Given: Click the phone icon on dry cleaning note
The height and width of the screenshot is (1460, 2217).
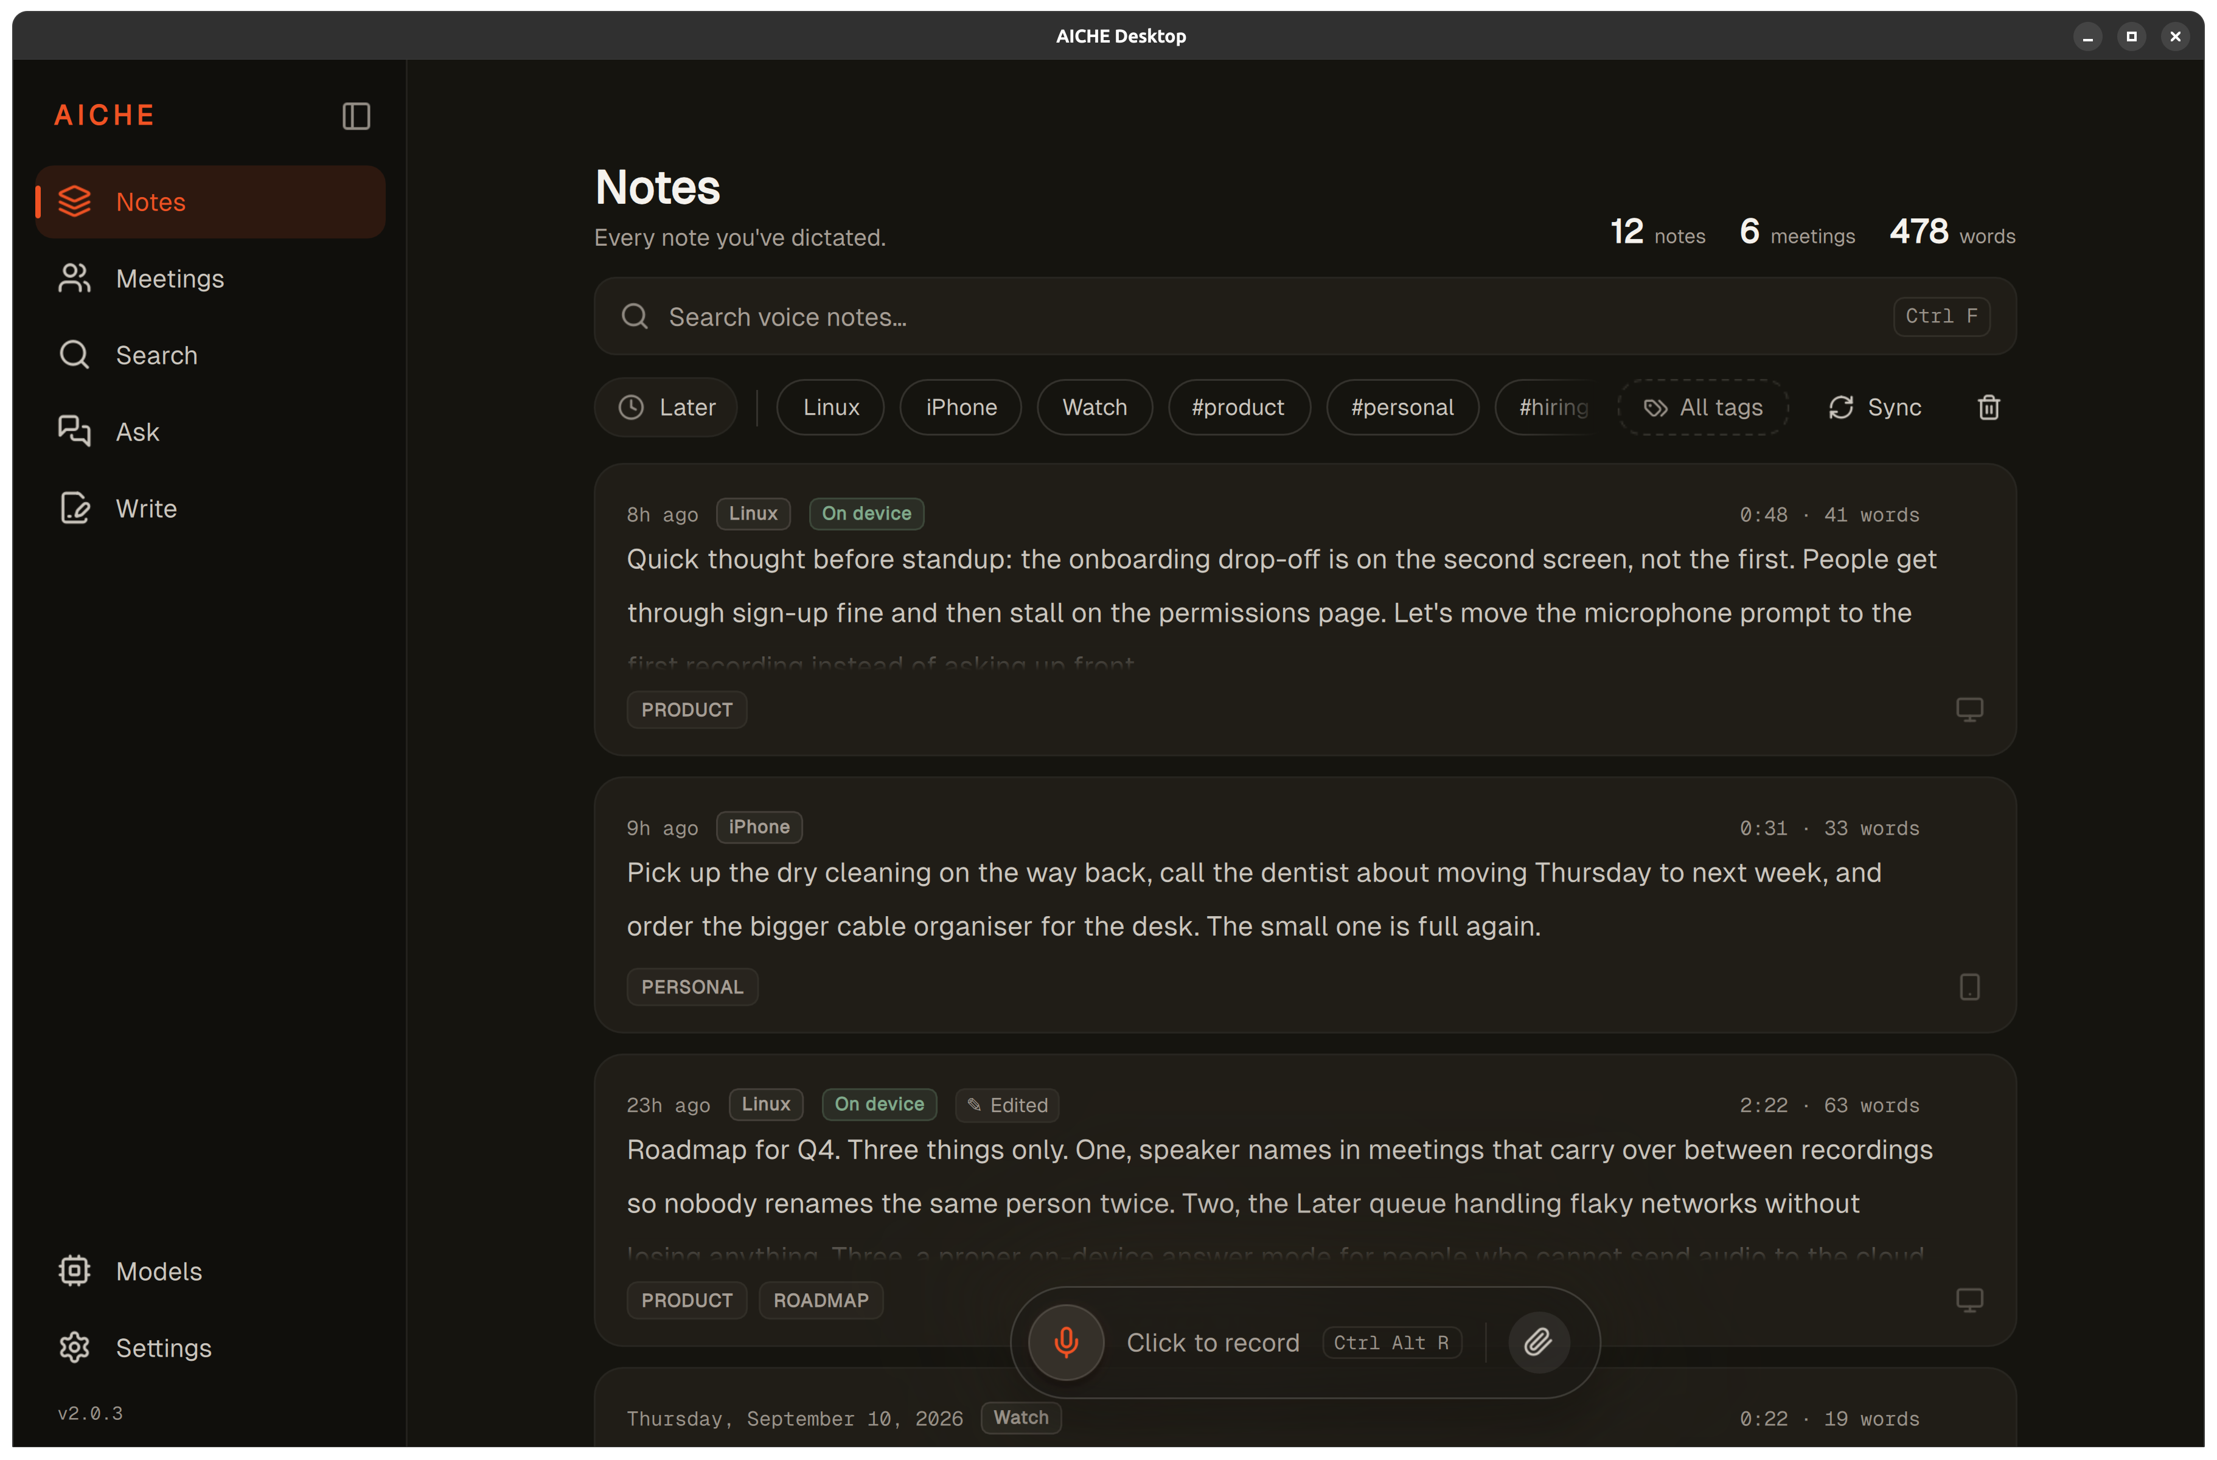Looking at the screenshot, I should pos(1969,986).
